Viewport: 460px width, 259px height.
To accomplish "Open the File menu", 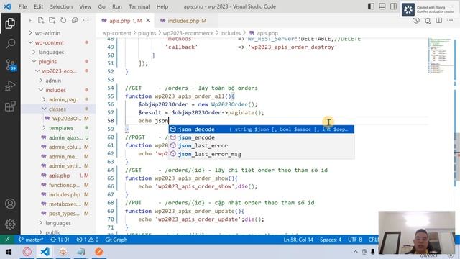I will tap(22, 6).
